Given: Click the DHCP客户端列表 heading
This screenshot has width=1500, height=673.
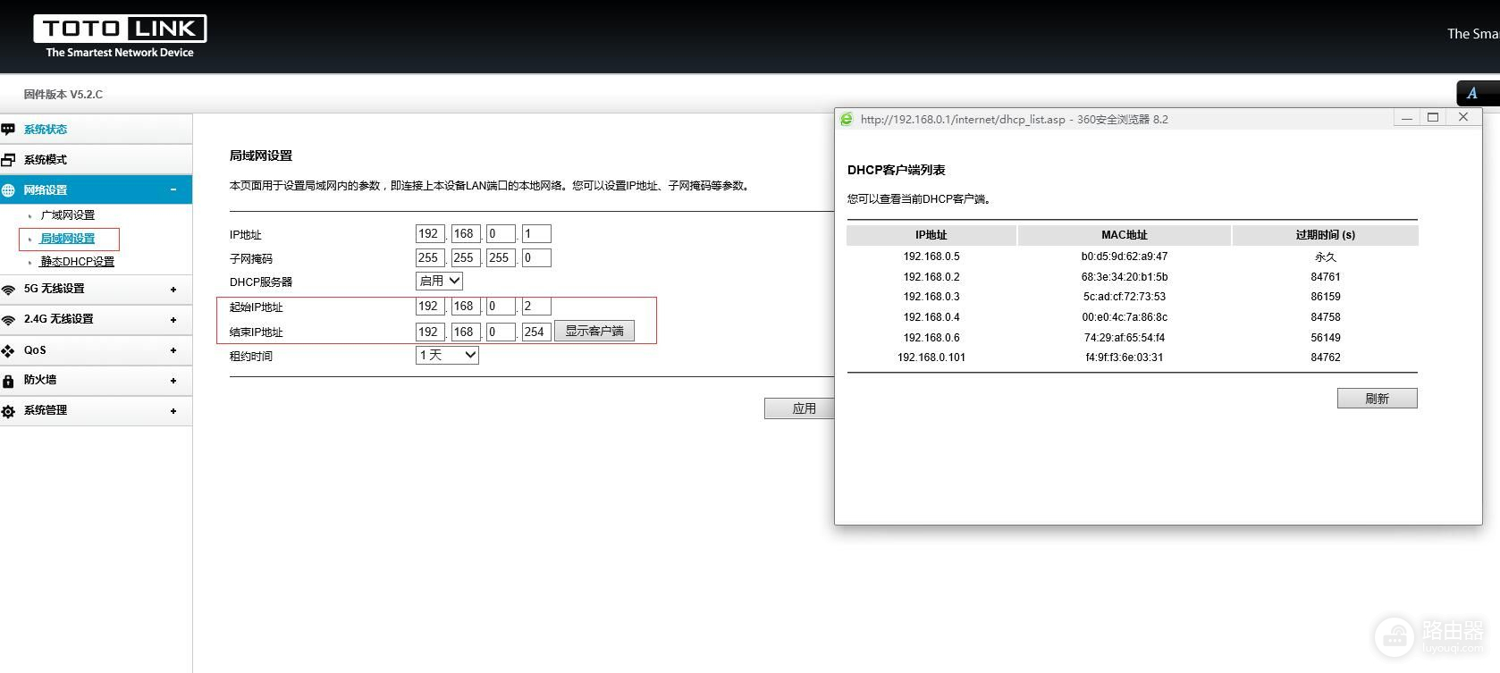Looking at the screenshot, I should point(897,170).
